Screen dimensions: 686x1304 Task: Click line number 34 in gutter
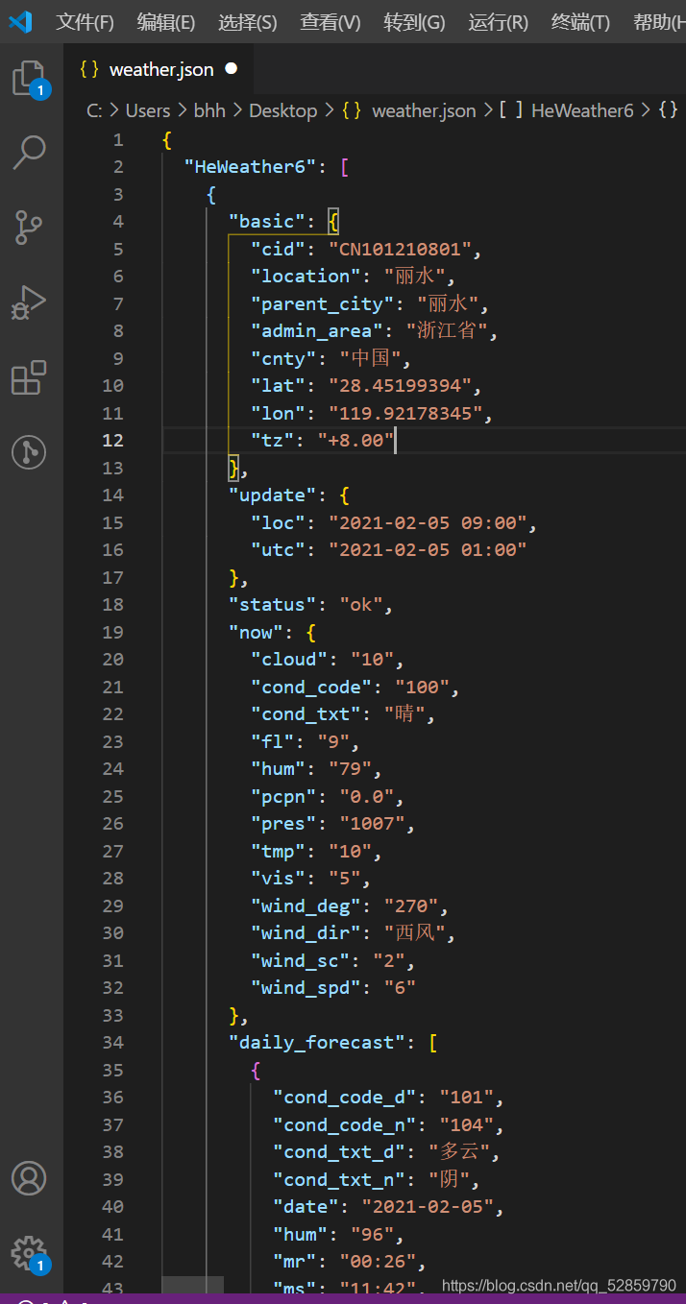(113, 1043)
